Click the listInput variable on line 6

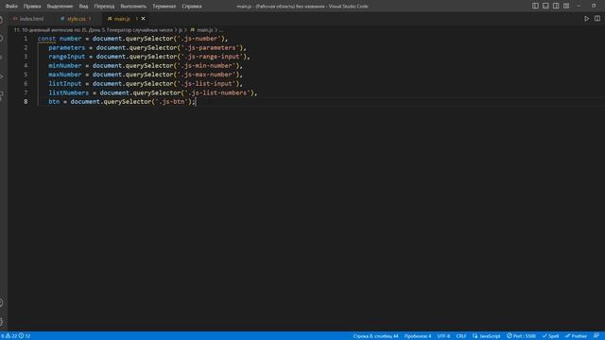(65, 84)
